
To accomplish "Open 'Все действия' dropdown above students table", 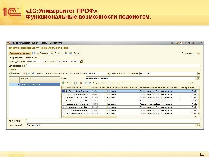I will 193,83.
